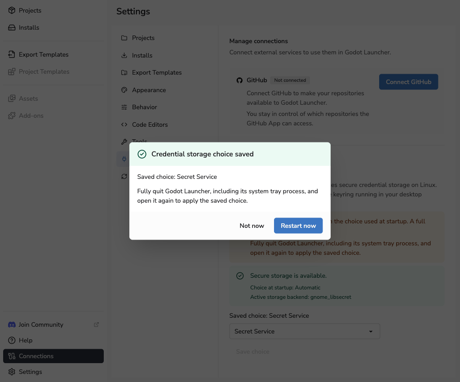Image resolution: width=460 pixels, height=382 pixels.
Task: Click the folder icon next to settings Projects
Action: pyautogui.click(x=124, y=38)
